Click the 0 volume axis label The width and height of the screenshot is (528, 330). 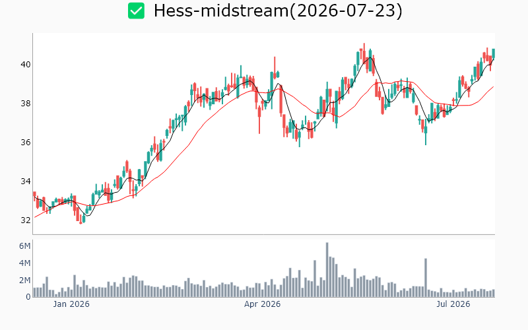point(28,297)
